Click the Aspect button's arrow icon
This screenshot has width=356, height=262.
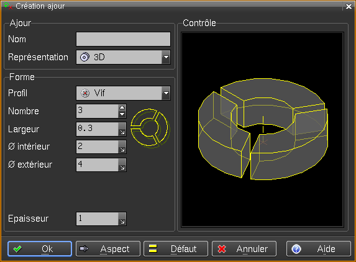coord(84,249)
